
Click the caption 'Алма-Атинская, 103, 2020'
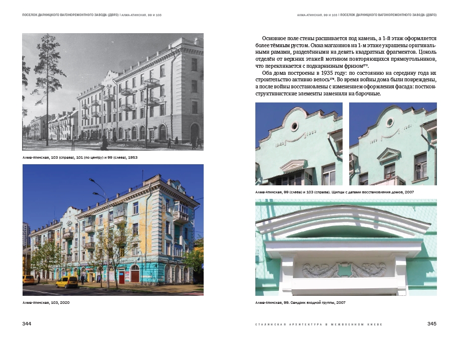tap(48, 303)
